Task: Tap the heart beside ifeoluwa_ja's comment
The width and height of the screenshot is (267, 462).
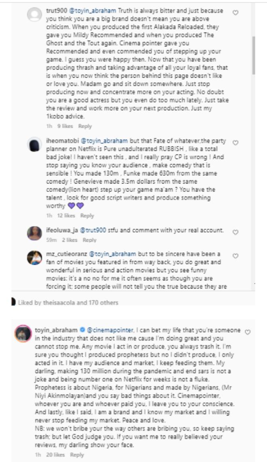Action: (x=236, y=232)
